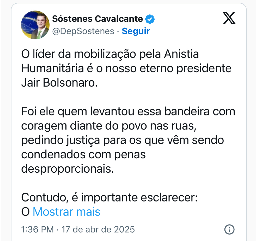Image resolution: width=262 pixels, height=241 pixels.
Task: Click the Sóstenes Cavalcante display name
Action: point(98,19)
